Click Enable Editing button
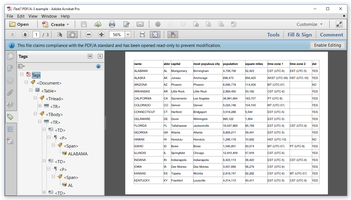Image resolution: width=351 pixels, height=200 pixels. [x=328, y=45]
